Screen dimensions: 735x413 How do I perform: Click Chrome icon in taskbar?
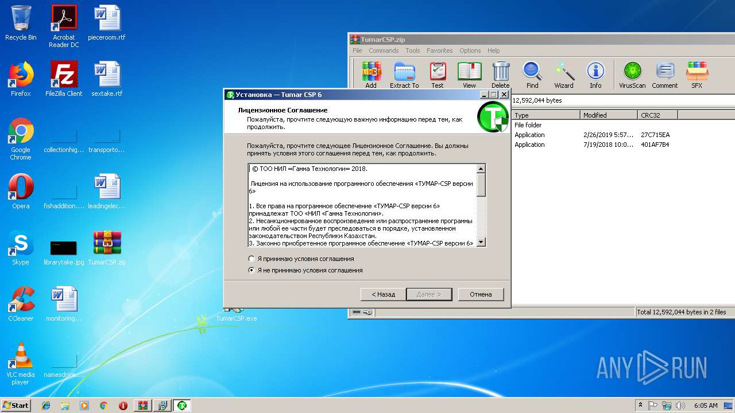(x=103, y=406)
